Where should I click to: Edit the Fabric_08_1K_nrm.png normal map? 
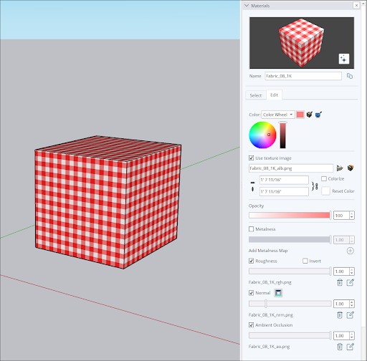pyautogui.click(x=351, y=315)
